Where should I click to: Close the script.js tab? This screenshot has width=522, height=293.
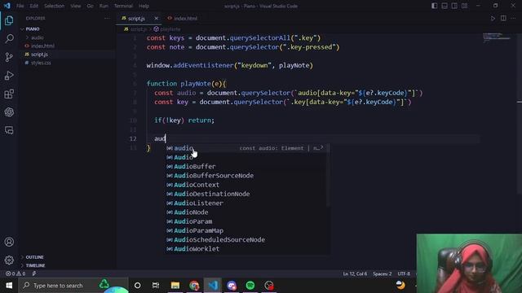click(x=156, y=18)
